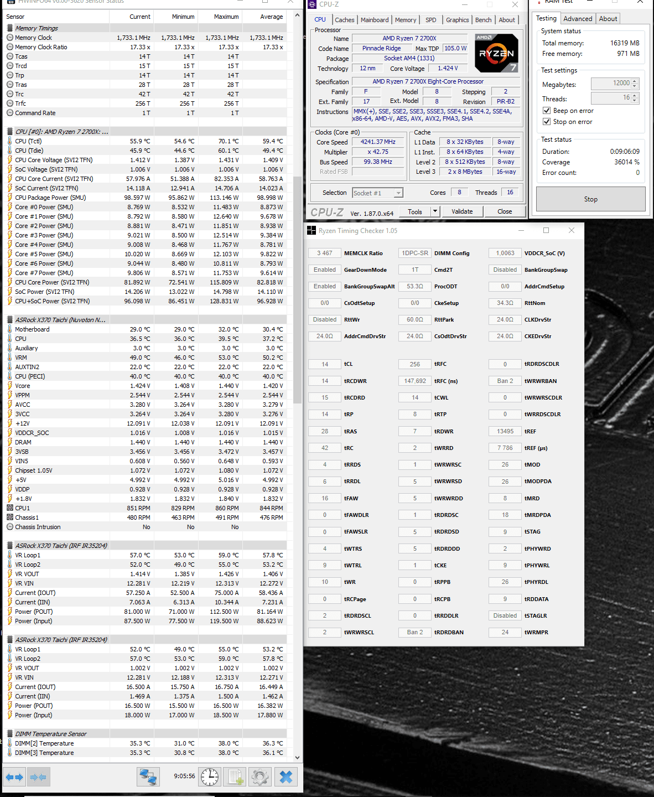Click the tREF value 13495 field

pyautogui.click(x=505, y=431)
